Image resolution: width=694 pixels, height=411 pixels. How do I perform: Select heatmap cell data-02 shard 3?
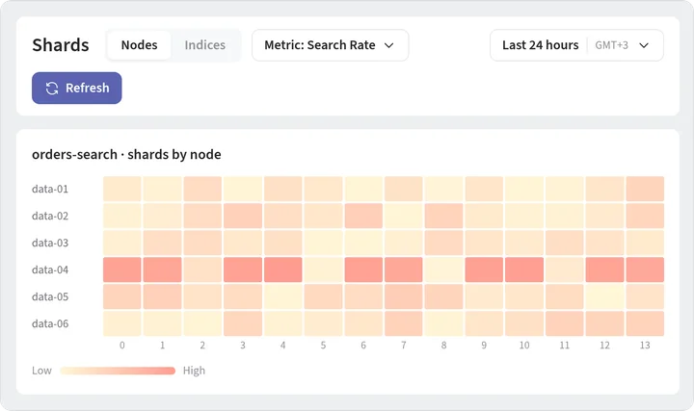243,216
